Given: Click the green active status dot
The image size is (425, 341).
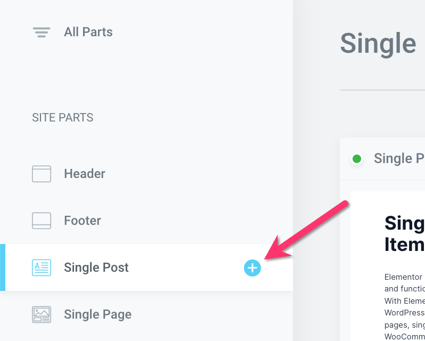Looking at the screenshot, I should 357,159.
